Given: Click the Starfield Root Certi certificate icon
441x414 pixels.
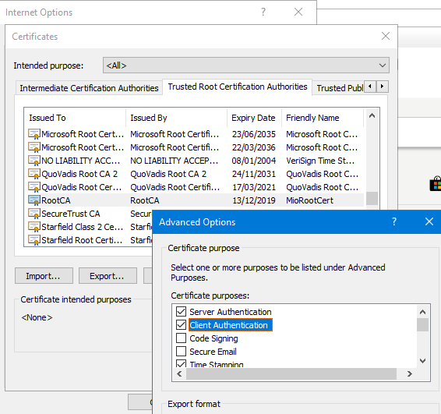Looking at the screenshot, I should [34, 240].
